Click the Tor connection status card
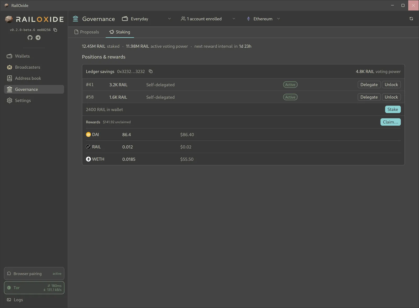This screenshot has height=308, width=419. 34,288
